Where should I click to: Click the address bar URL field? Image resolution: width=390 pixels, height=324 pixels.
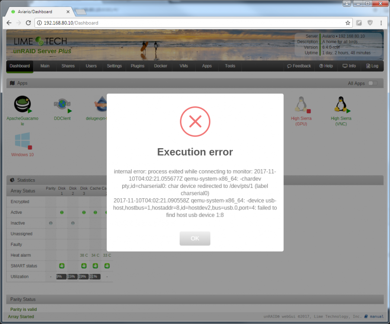click(x=193, y=23)
